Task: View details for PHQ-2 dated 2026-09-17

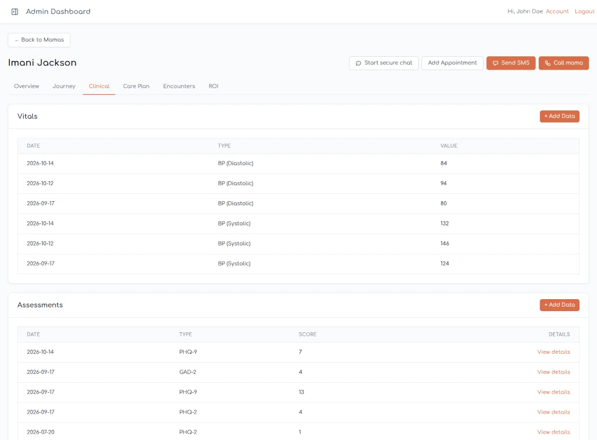Action: pos(554,412)
